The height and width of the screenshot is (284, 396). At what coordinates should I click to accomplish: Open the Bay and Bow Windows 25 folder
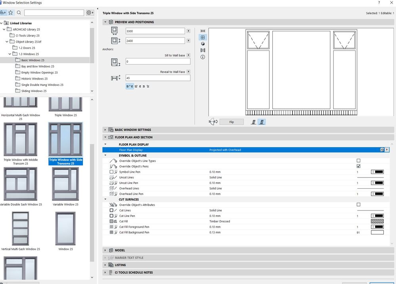[38, 66]
